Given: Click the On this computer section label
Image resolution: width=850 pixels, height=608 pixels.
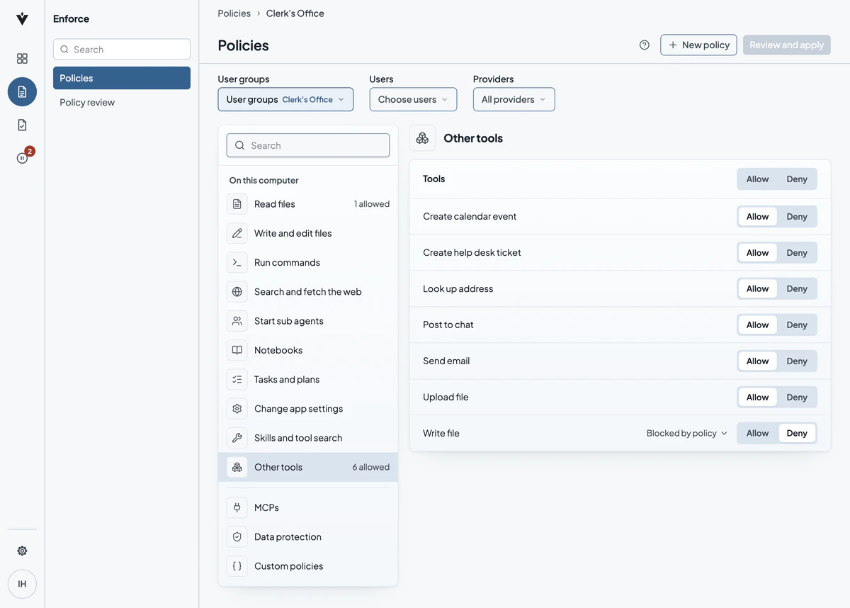Looking at the screenshot, I should 264,180.
